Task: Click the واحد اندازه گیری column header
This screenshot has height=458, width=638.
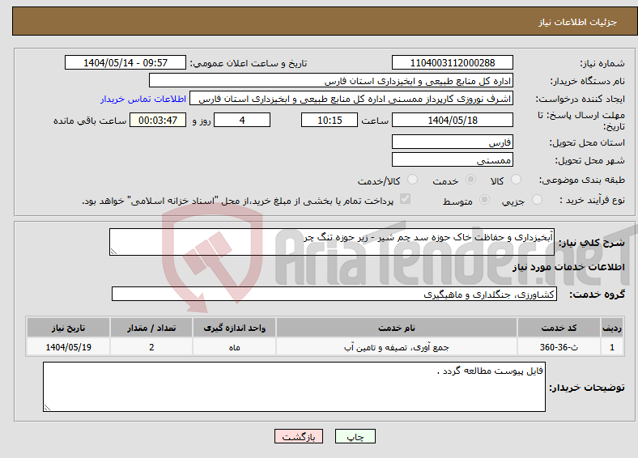Action: pyautogui.click(x=234, y=328)
